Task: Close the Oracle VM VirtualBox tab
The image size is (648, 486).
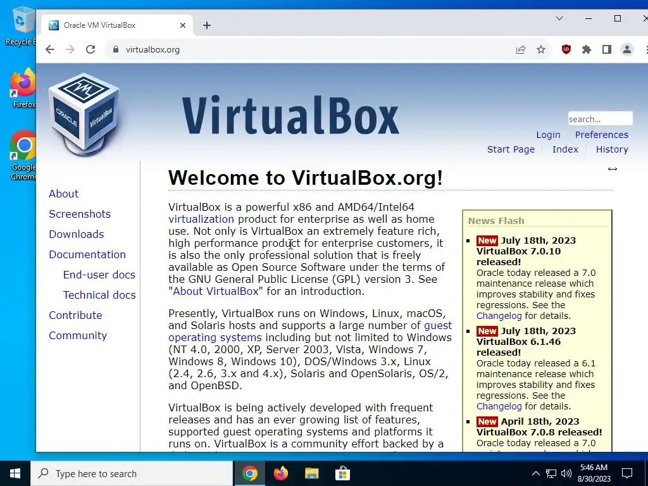Action: [183, 25]
